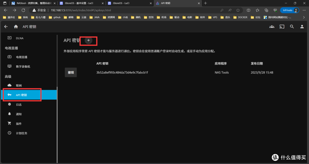Open DLNA settings in sidebar
This screenshot has width=309, height=164.
coord(29,38)
